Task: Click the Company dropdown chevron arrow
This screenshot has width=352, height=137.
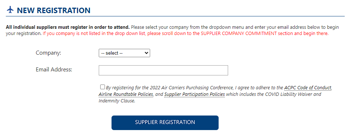Action: 146,53
